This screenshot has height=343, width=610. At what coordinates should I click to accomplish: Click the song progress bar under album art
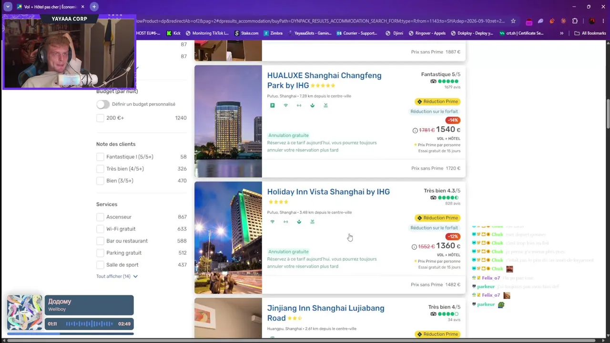pos(71,333)
